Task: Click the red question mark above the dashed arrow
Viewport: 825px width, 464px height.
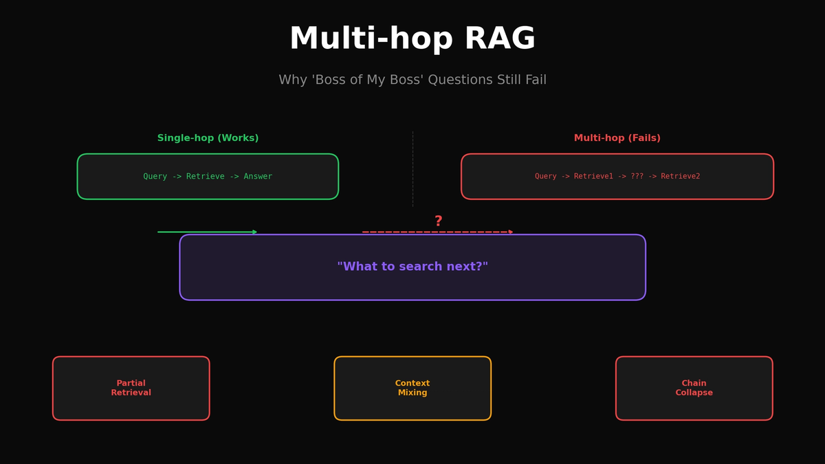Action: pyautogui.click(x=438, y=221)
